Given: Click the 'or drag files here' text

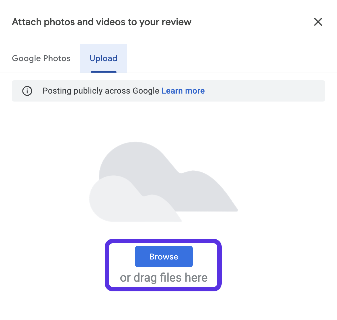Looking at the screenshot, I should (x=164, y=278).
